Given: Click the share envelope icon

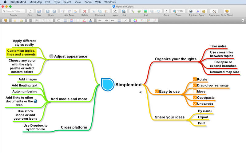Looking at the screenshot, I should [x=204, y=11].
